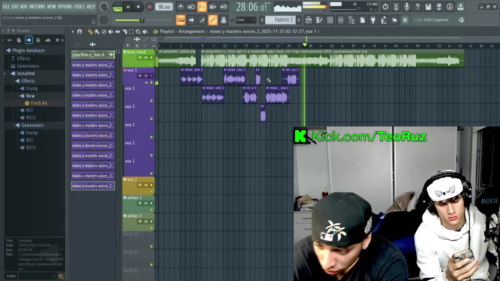
Task: Toggle the link multilink to controllers button
Action: [x=212, y=20]
